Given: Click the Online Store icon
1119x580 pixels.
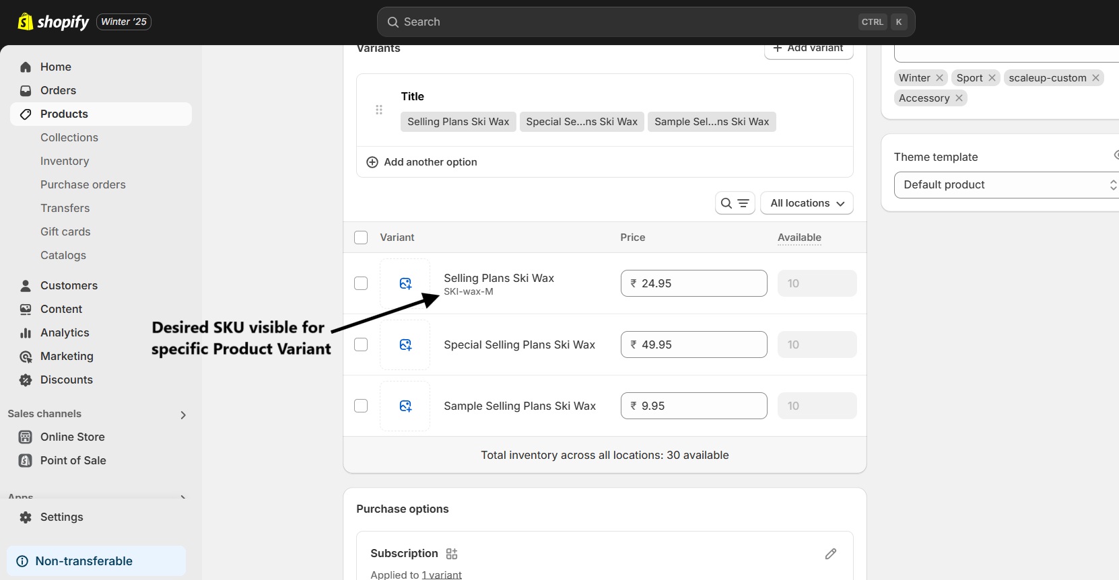Looking at the screenshot, I should (26, 437).
